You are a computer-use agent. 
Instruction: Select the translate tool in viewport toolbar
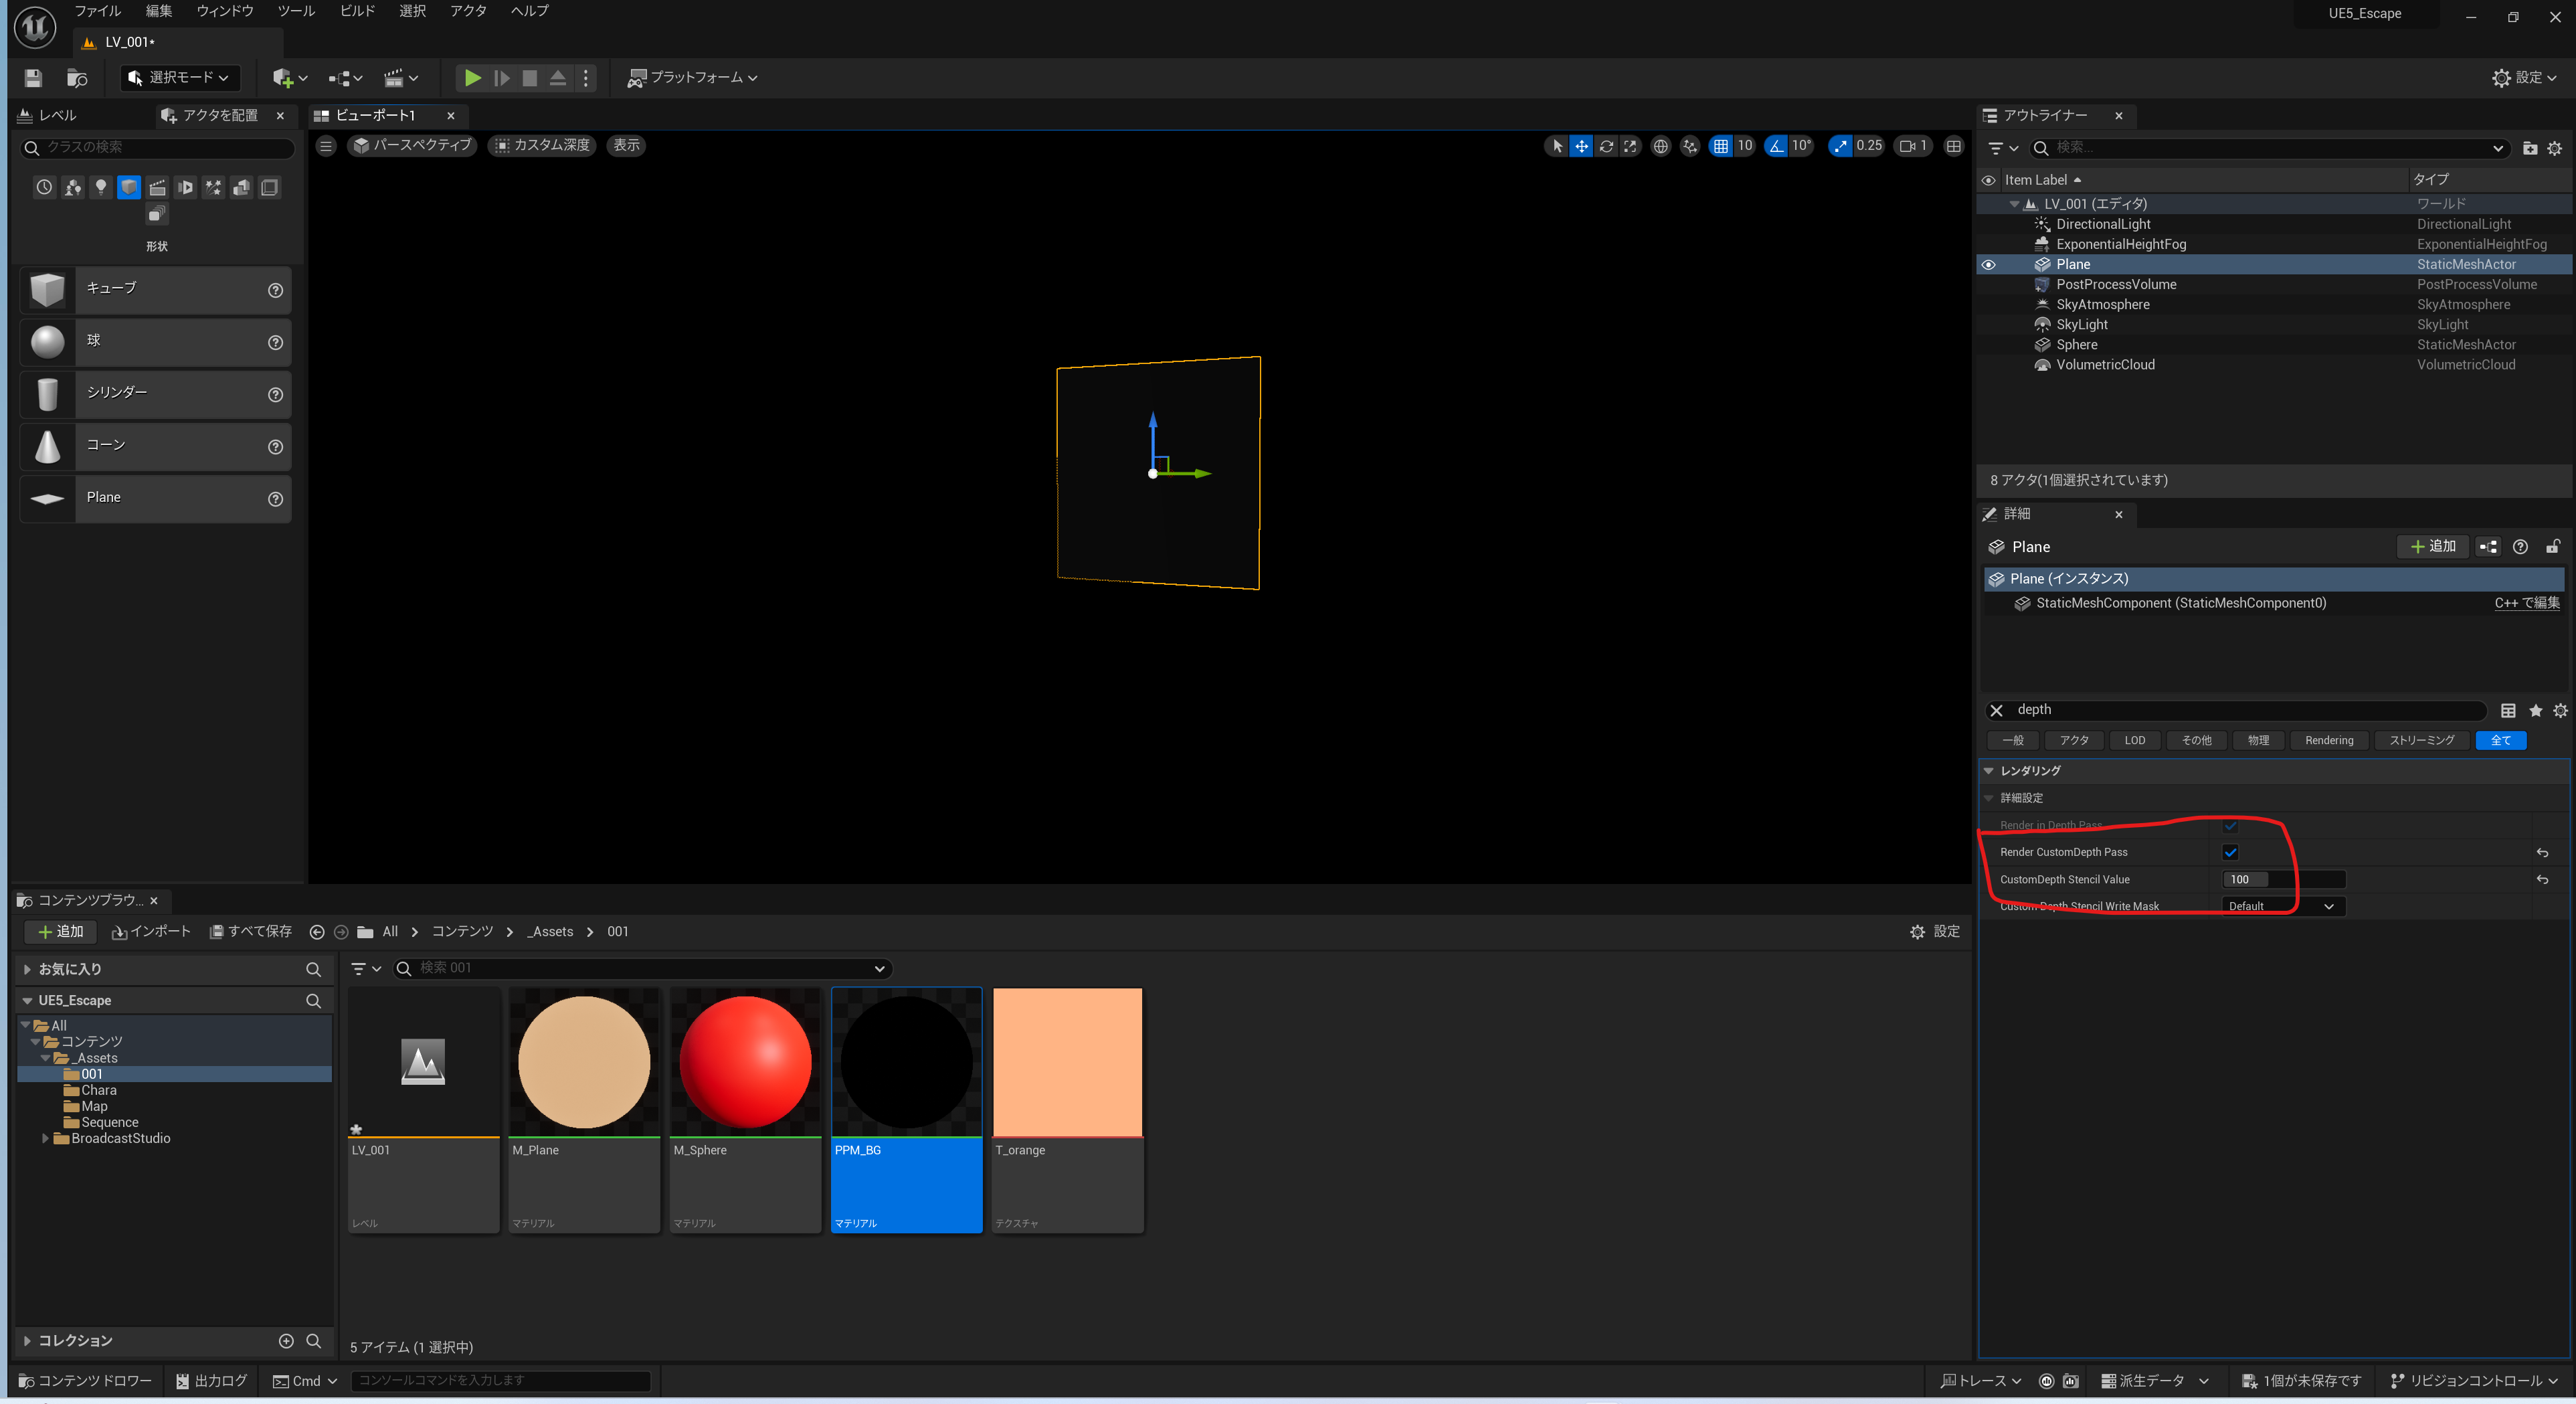[1581, 146]
